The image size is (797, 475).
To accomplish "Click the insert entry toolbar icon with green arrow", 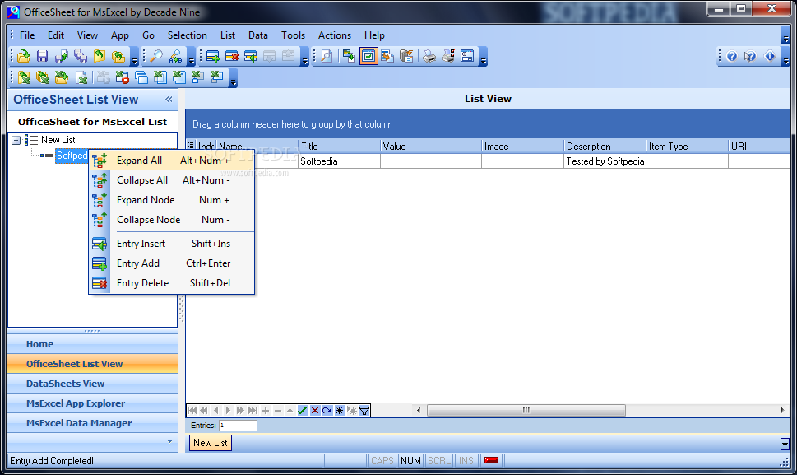I will click(251, 56).
